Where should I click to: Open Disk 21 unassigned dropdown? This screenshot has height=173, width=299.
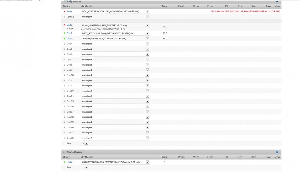(x=115, y=133)
